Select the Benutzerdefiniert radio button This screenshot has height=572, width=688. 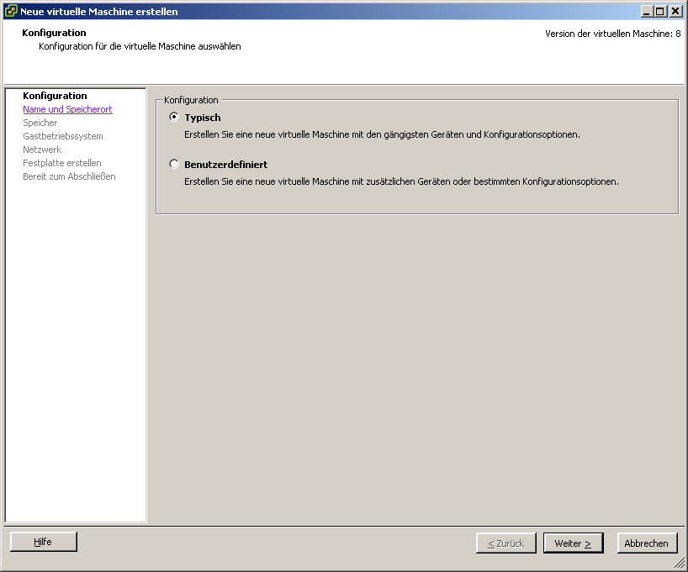point(174,165)
